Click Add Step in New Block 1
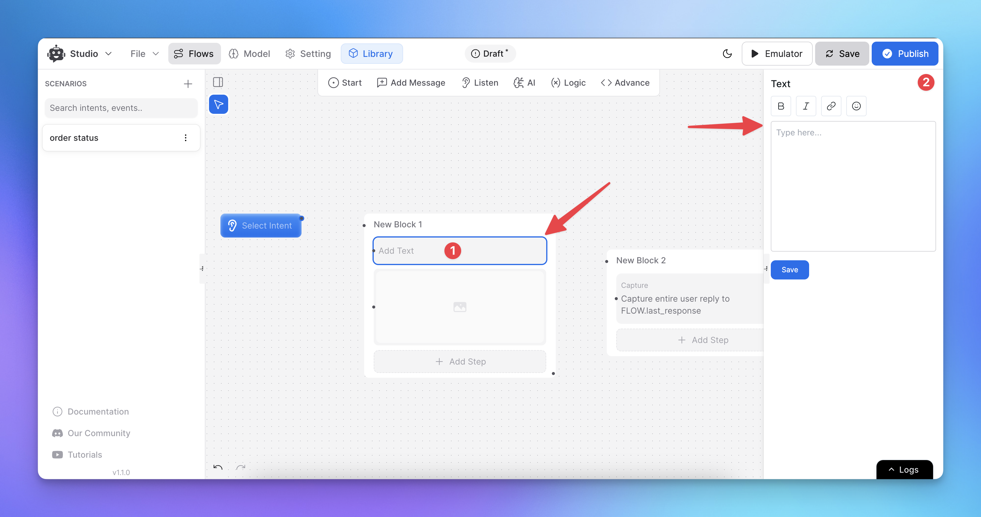 [460, 362]
